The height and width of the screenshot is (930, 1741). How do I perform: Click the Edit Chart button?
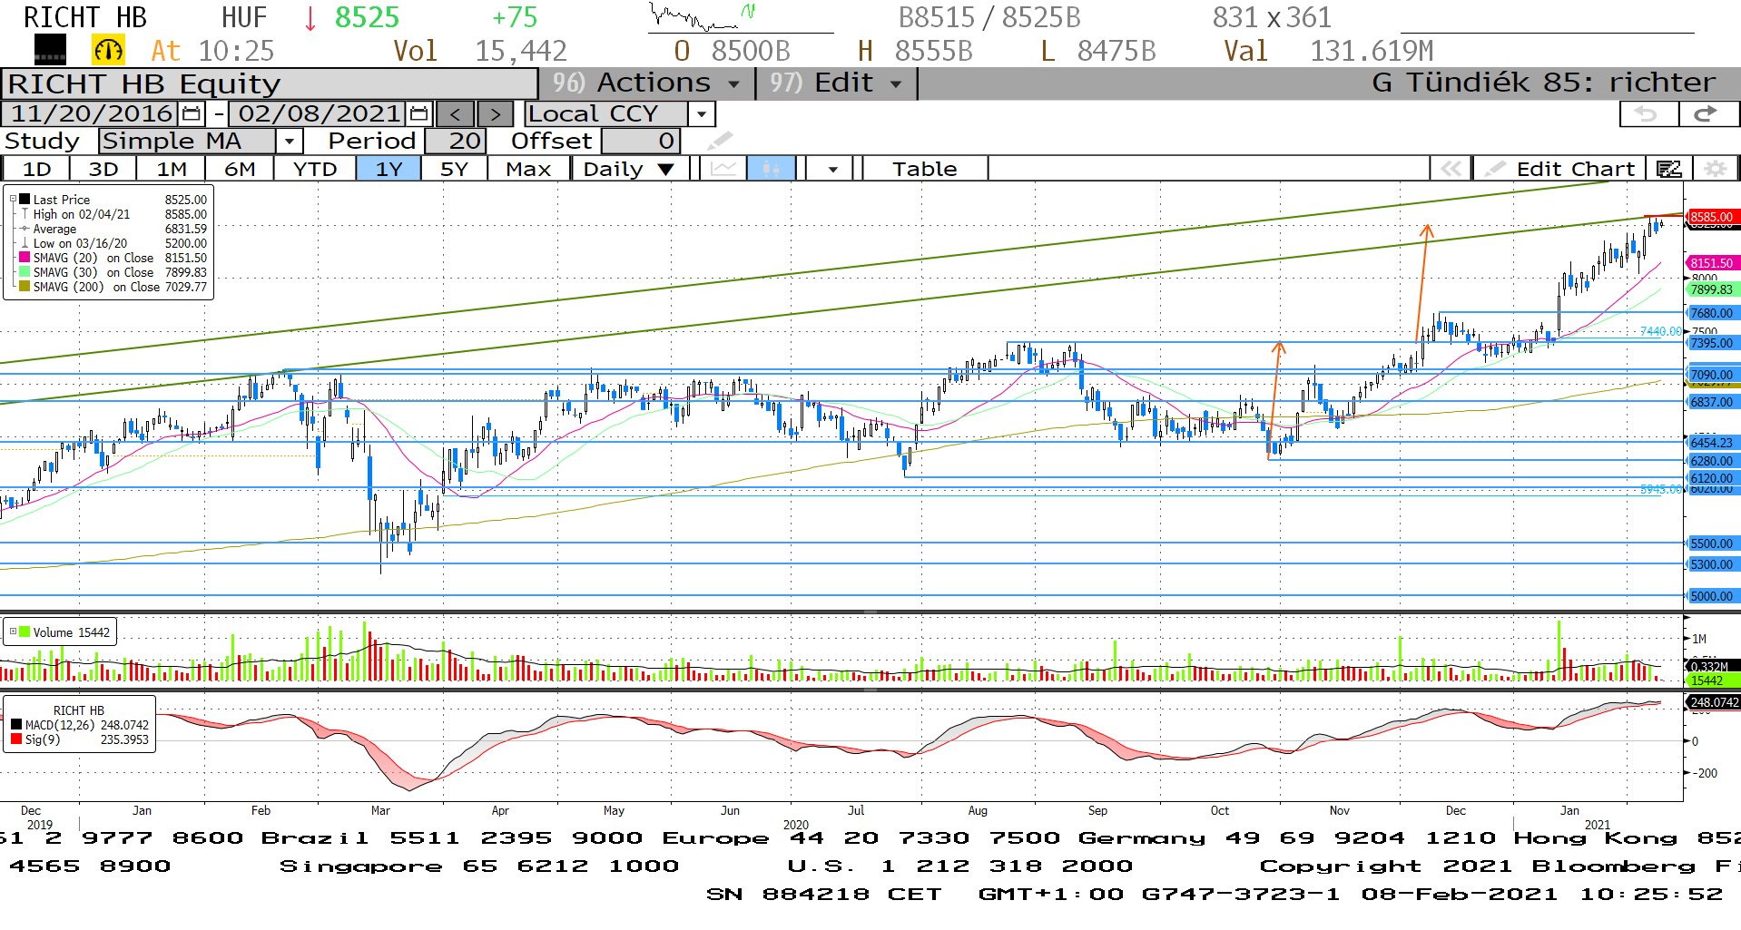pyautogui.click(x=1560, y=169)
